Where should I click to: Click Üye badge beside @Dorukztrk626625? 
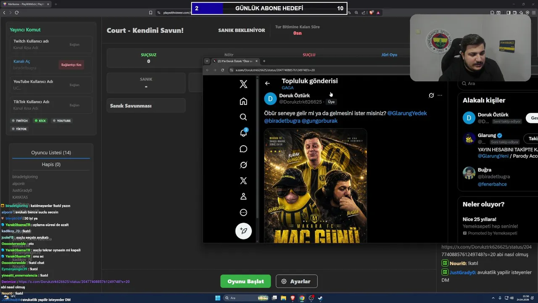point(331,102)
